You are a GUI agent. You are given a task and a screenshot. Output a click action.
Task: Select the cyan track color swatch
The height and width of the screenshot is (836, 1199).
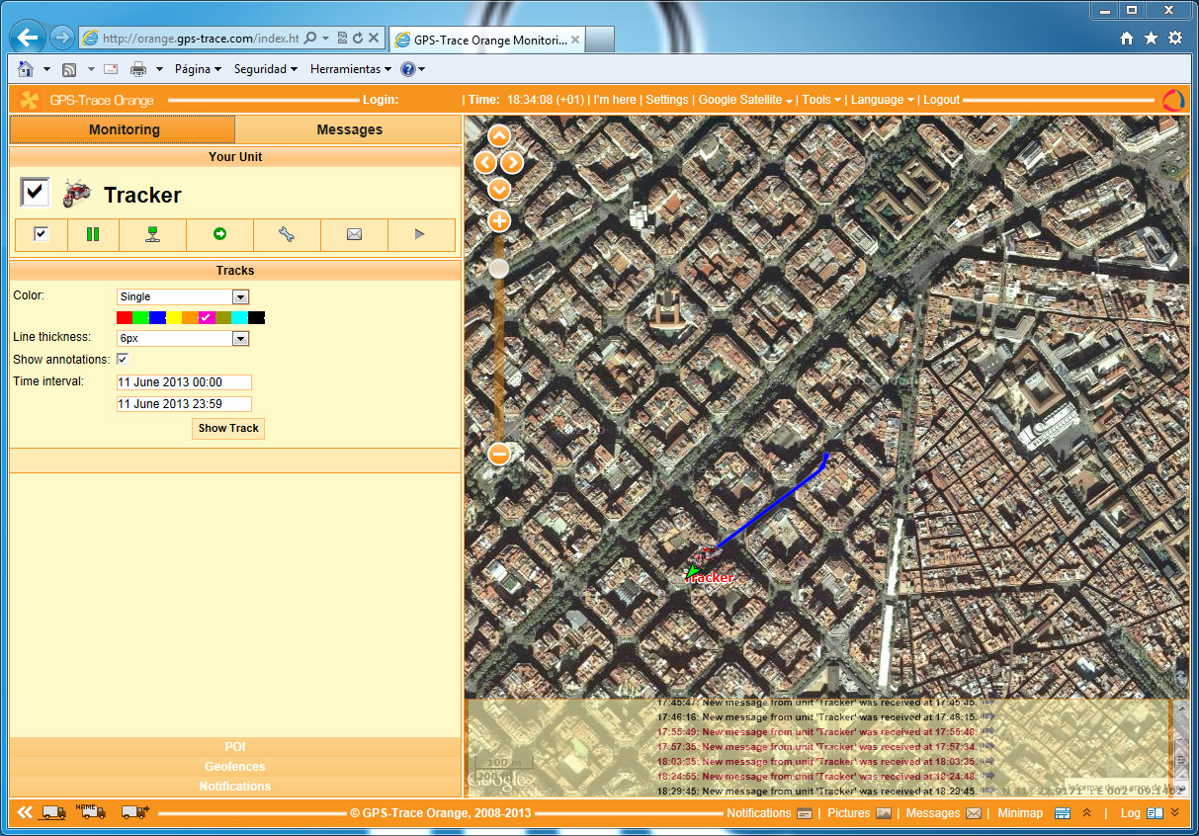click(239, 317)
